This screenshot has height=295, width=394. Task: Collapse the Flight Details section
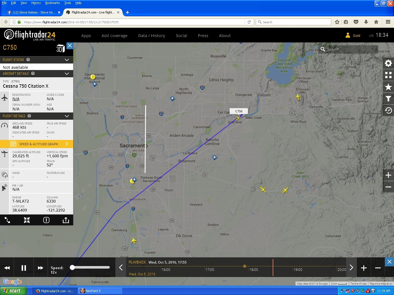67,116
